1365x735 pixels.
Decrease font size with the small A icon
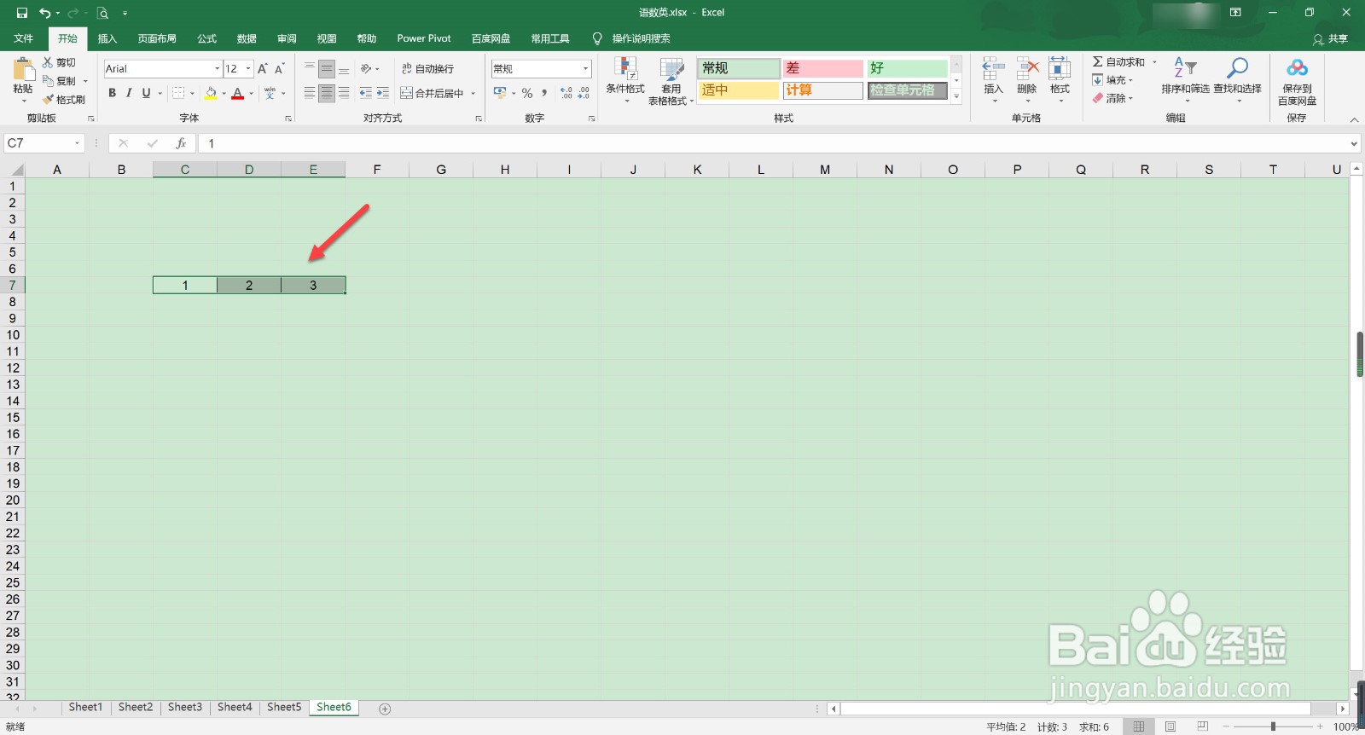(279, 68)
